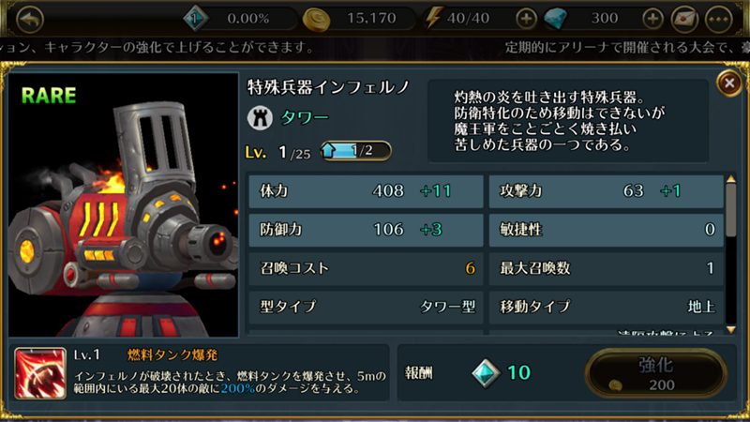This screenshot has width=750, height=422.
Task: Open the mail envelope icon
Action: [x=685, y=19]
